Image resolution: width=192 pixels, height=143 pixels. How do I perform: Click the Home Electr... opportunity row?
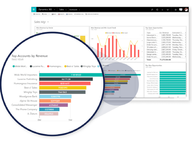click(x=166, y=38)
